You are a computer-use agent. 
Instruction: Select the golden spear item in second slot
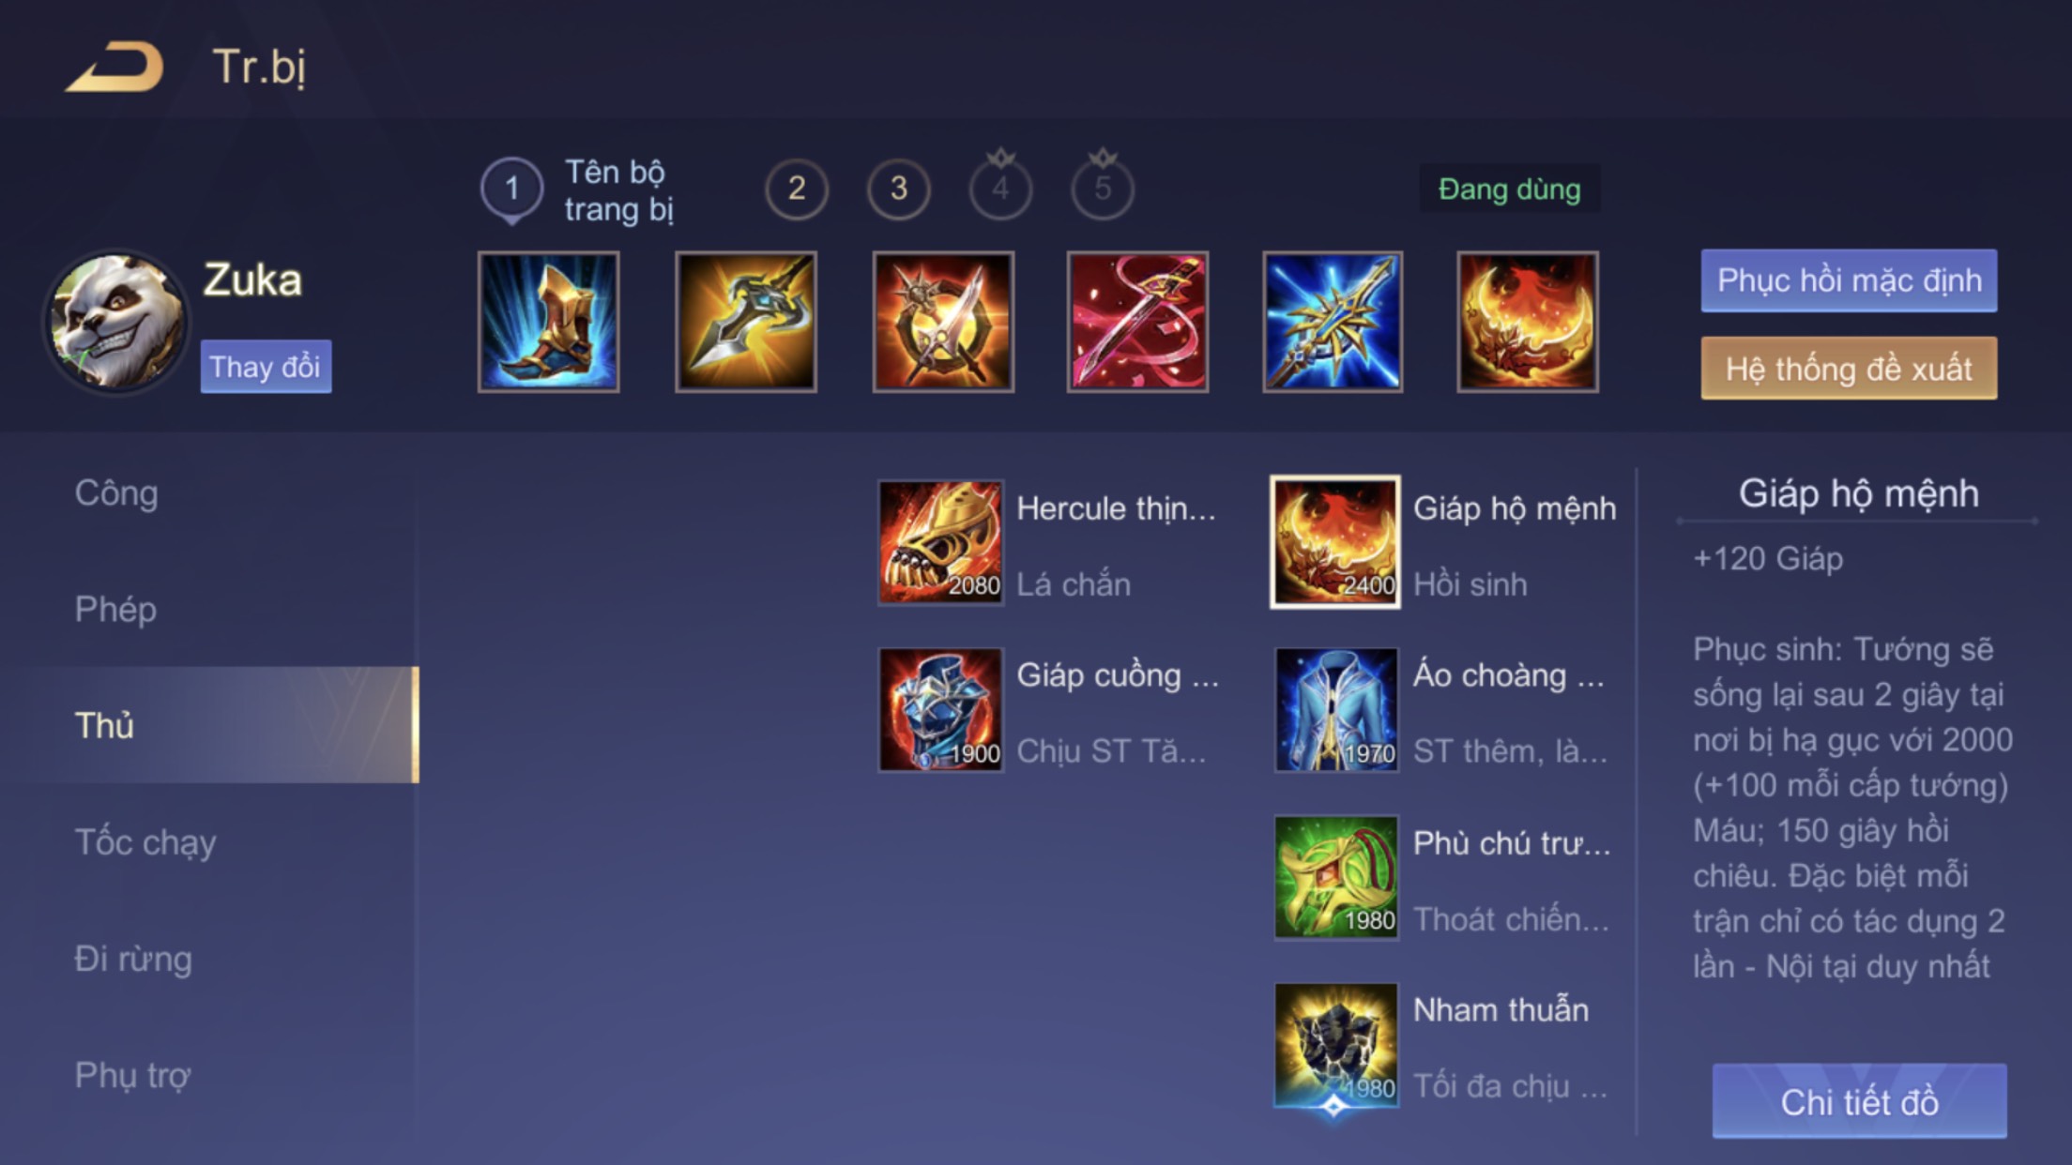(x=746, y=322)
